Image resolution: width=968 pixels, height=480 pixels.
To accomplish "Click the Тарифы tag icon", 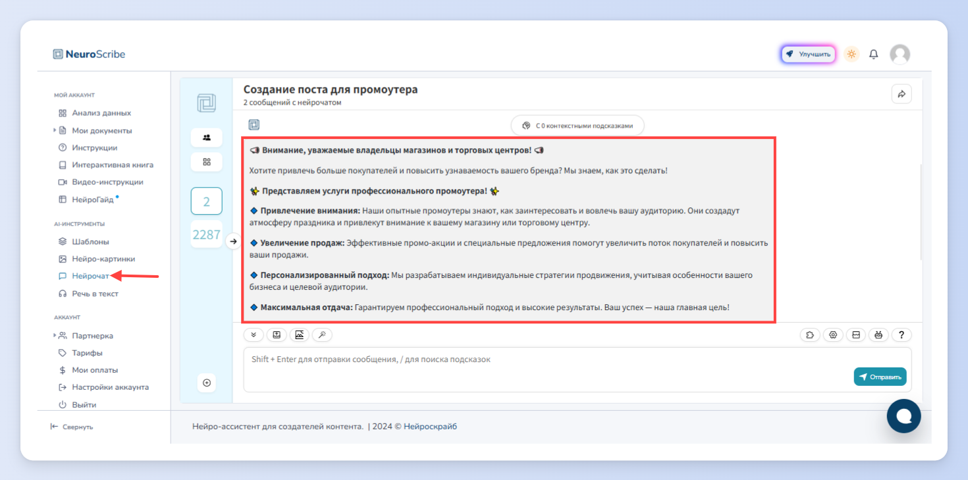I will pyautogui.click(x=63, y=353).
